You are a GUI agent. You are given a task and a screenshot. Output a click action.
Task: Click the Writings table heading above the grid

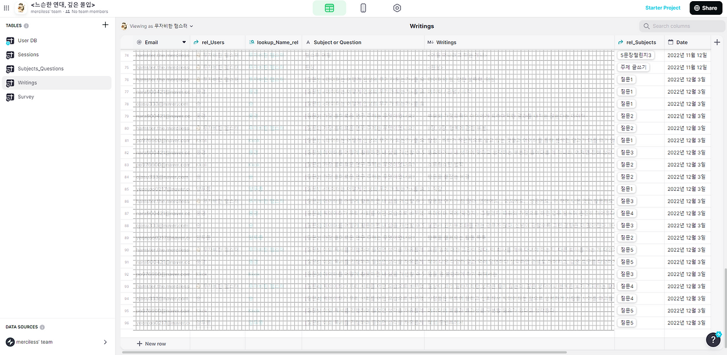(422, 26)
